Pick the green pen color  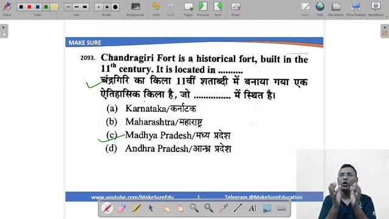[46, 7]
